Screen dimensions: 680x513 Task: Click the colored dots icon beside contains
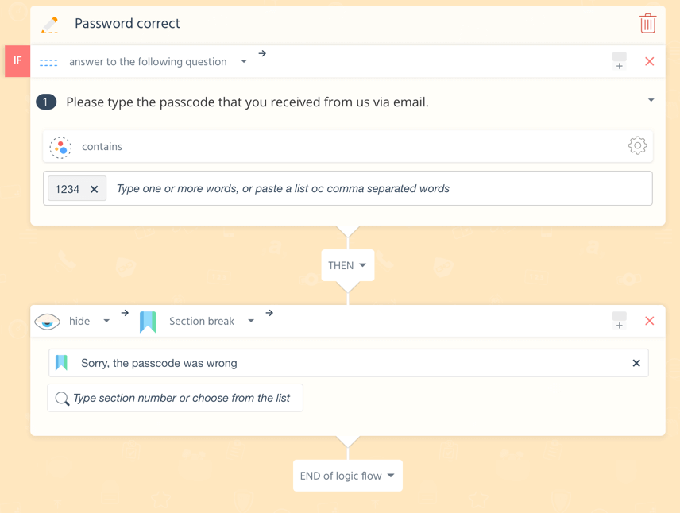click(60, 148)
